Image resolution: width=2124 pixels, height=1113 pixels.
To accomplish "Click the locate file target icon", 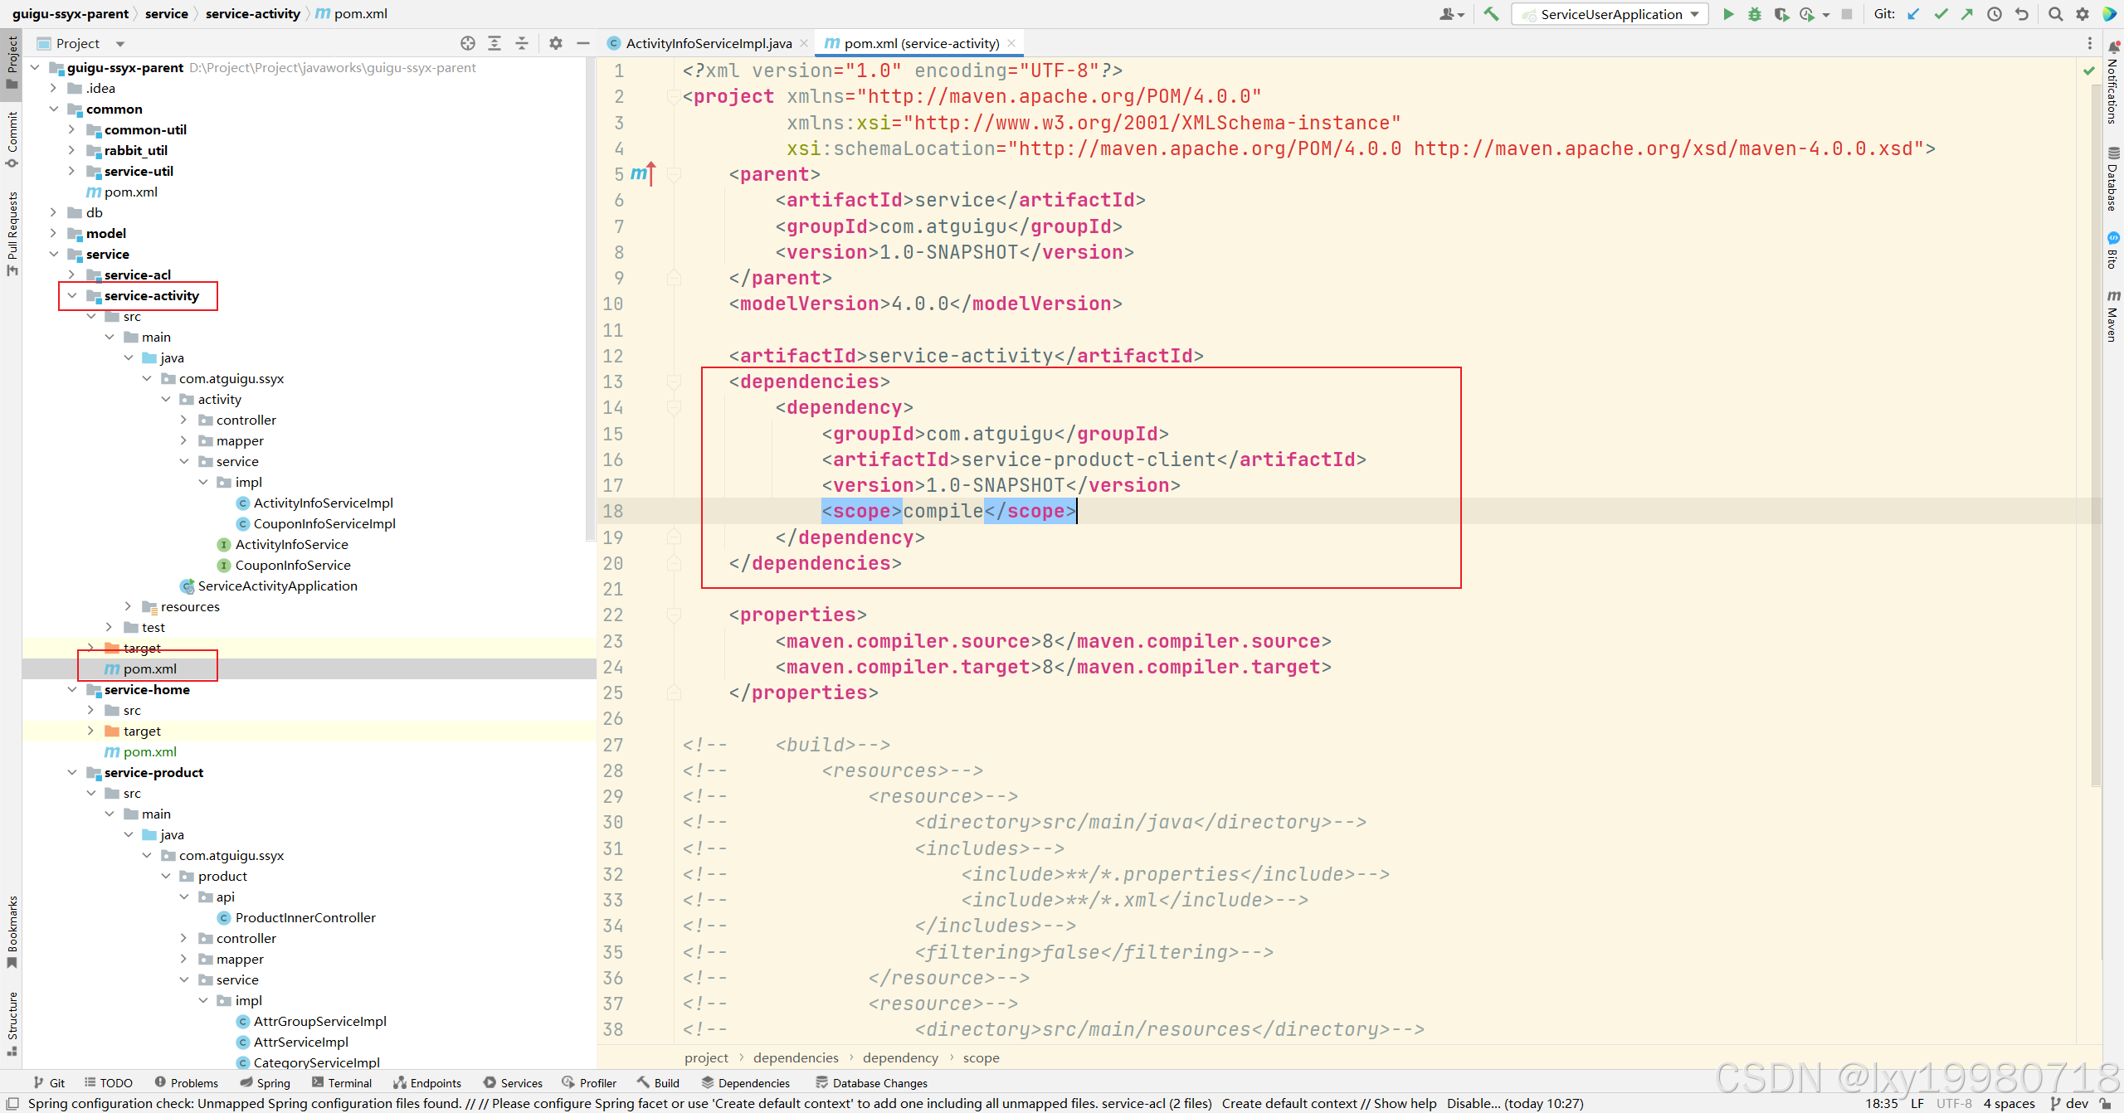I will point(468,43).
